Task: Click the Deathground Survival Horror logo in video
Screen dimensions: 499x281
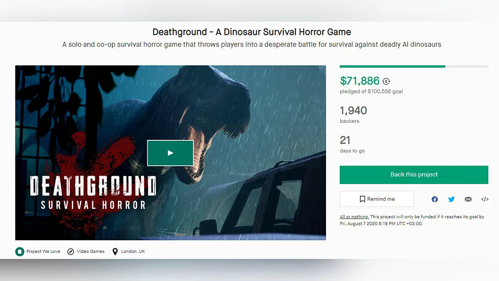Action: pyautogui.click(x=93, y=192)
